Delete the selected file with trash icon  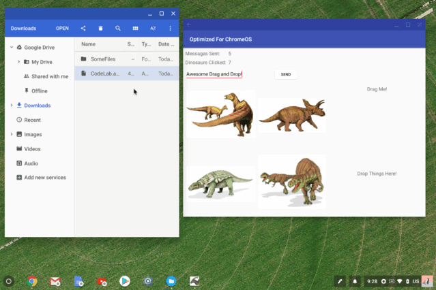click(101, 29)
